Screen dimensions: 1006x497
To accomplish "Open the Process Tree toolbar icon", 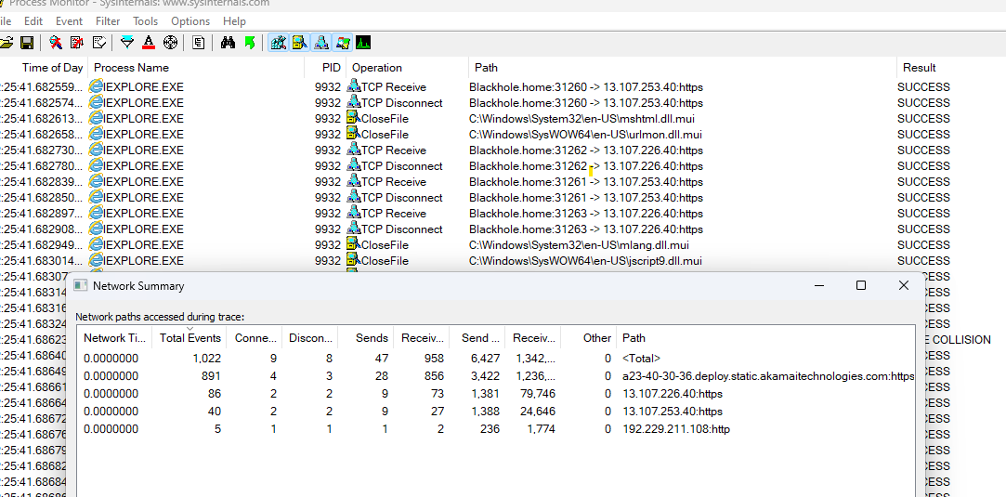I will (x=199, y=43).
